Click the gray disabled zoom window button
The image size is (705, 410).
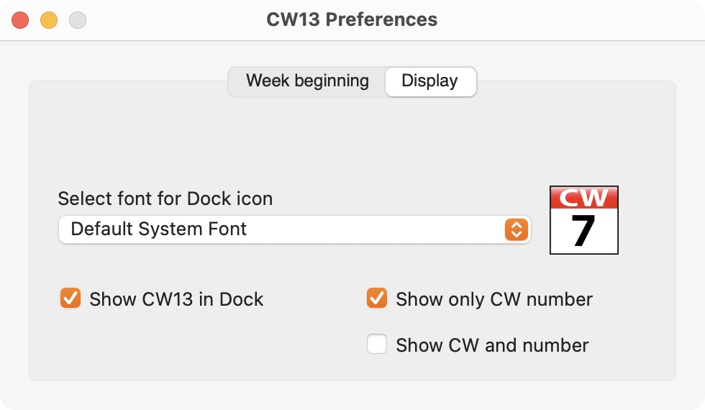[x=78, y=20]
